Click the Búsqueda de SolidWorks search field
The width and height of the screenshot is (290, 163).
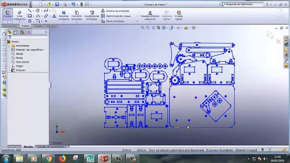(x=243, y=4)
